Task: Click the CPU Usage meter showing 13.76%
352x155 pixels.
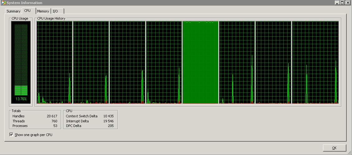Action: coord(21,63)
